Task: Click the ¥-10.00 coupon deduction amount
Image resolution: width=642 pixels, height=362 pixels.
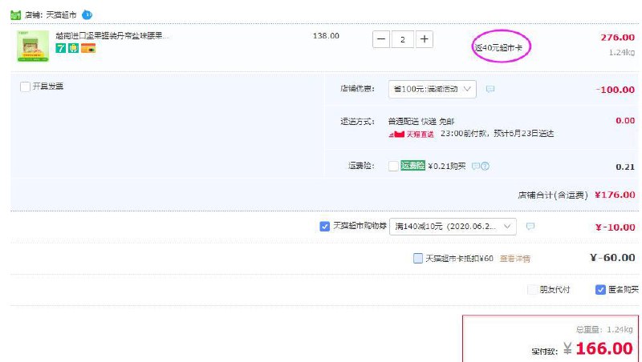Action: [615, 227]
